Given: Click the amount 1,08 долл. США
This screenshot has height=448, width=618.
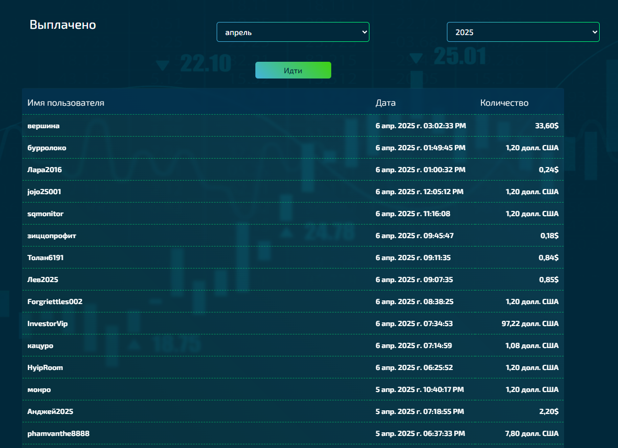Looking at the screenshot, I should tap(532, 345).
